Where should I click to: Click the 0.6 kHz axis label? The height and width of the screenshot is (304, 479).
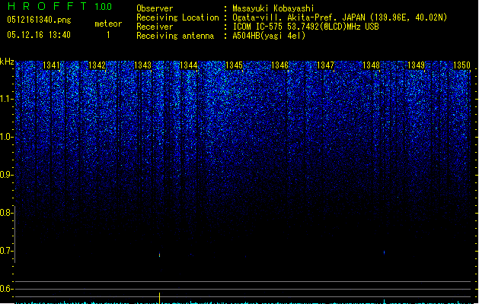[6, 289]
